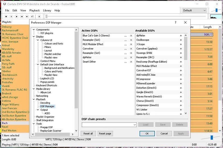Open help question mark in Preferences dialog

point(176,23)
